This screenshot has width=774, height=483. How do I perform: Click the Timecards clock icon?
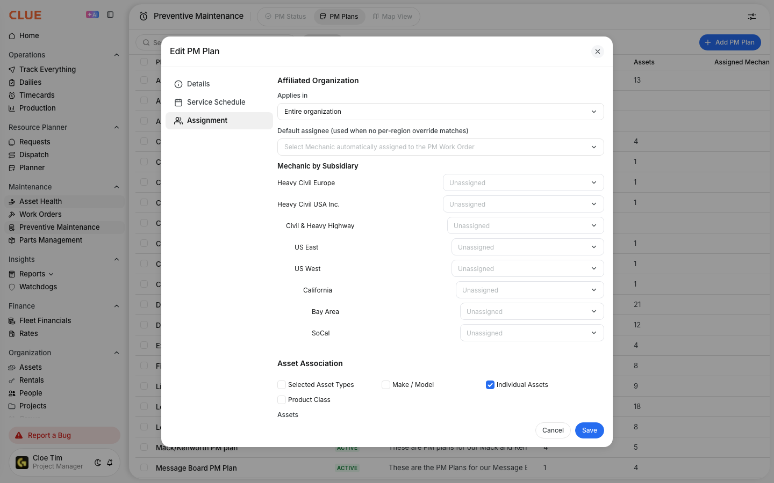click(x=12, y=96)
